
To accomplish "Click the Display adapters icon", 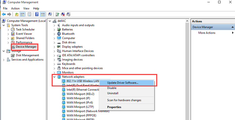I will [59, 47].
